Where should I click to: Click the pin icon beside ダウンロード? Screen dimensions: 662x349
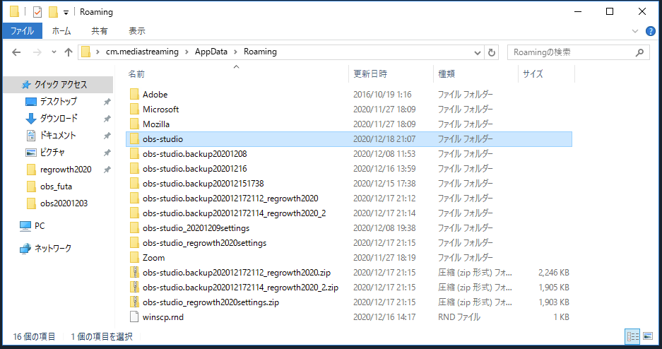click(x=107, y=119)
